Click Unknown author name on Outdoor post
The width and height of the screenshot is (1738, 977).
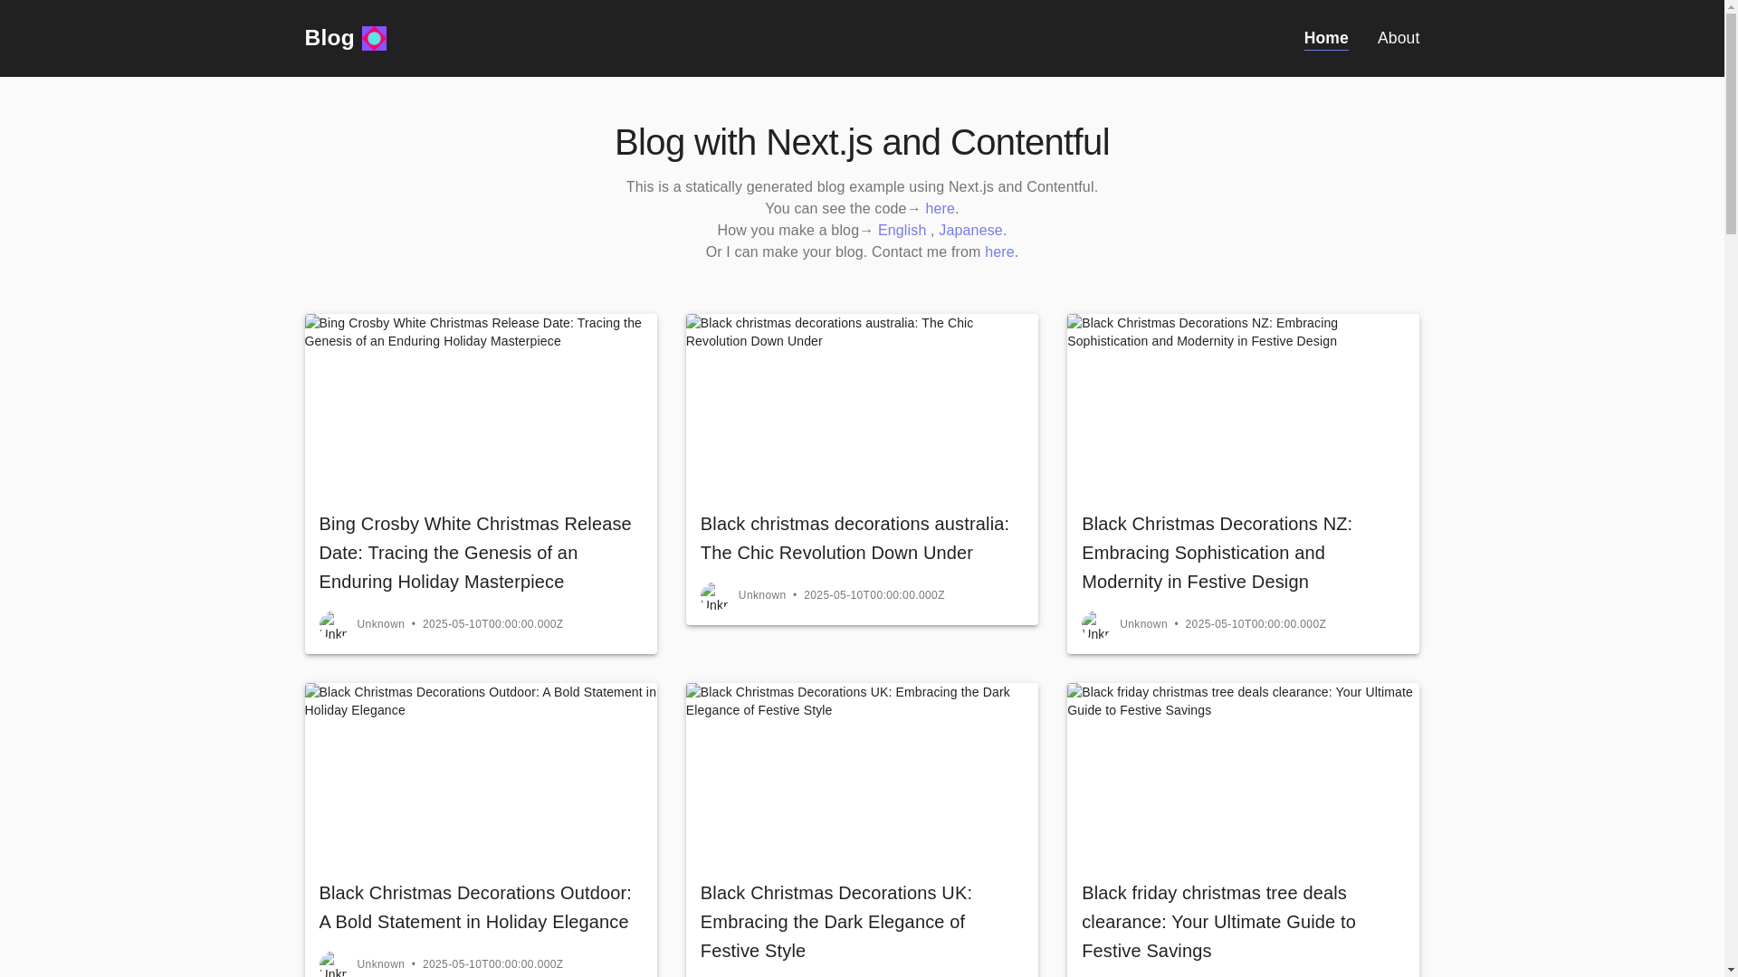[x=381, y=964]
